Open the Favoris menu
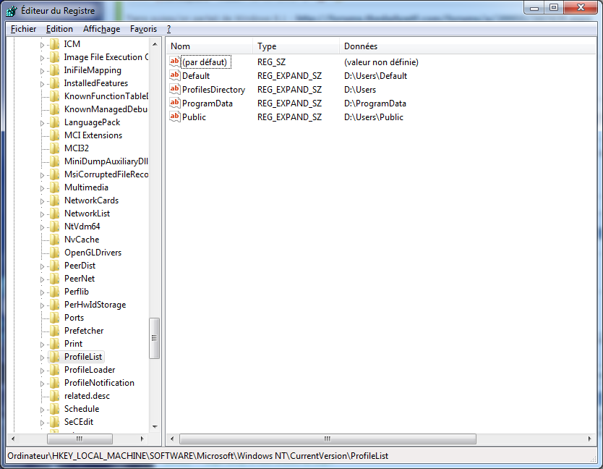Viewport: 603px width, 469px height. (143, 29)
